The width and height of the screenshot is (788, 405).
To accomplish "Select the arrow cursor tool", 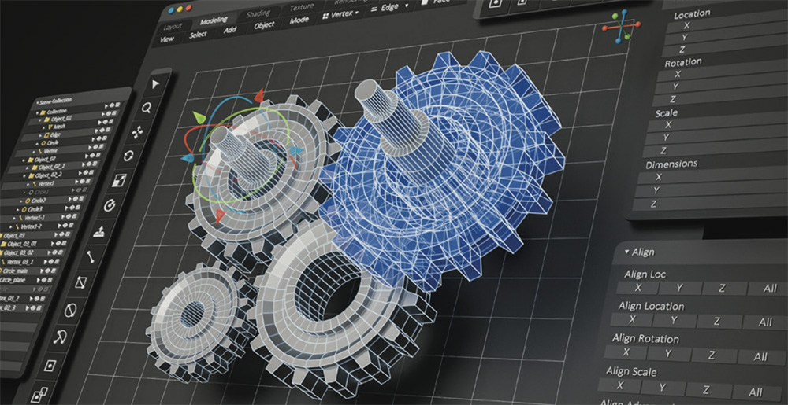I will (x=156, y=83).
